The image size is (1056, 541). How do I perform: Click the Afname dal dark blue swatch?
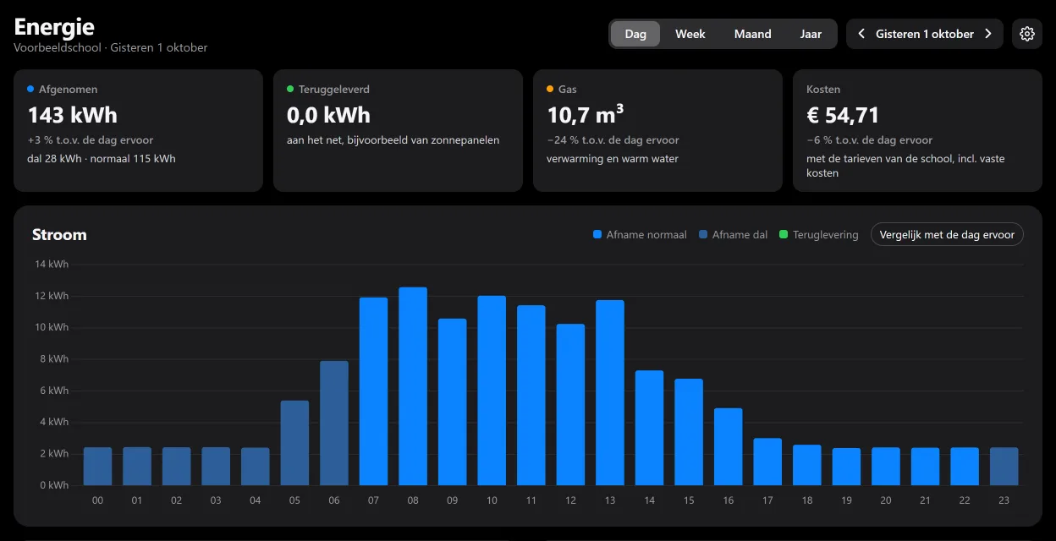(x=703, y=235)
